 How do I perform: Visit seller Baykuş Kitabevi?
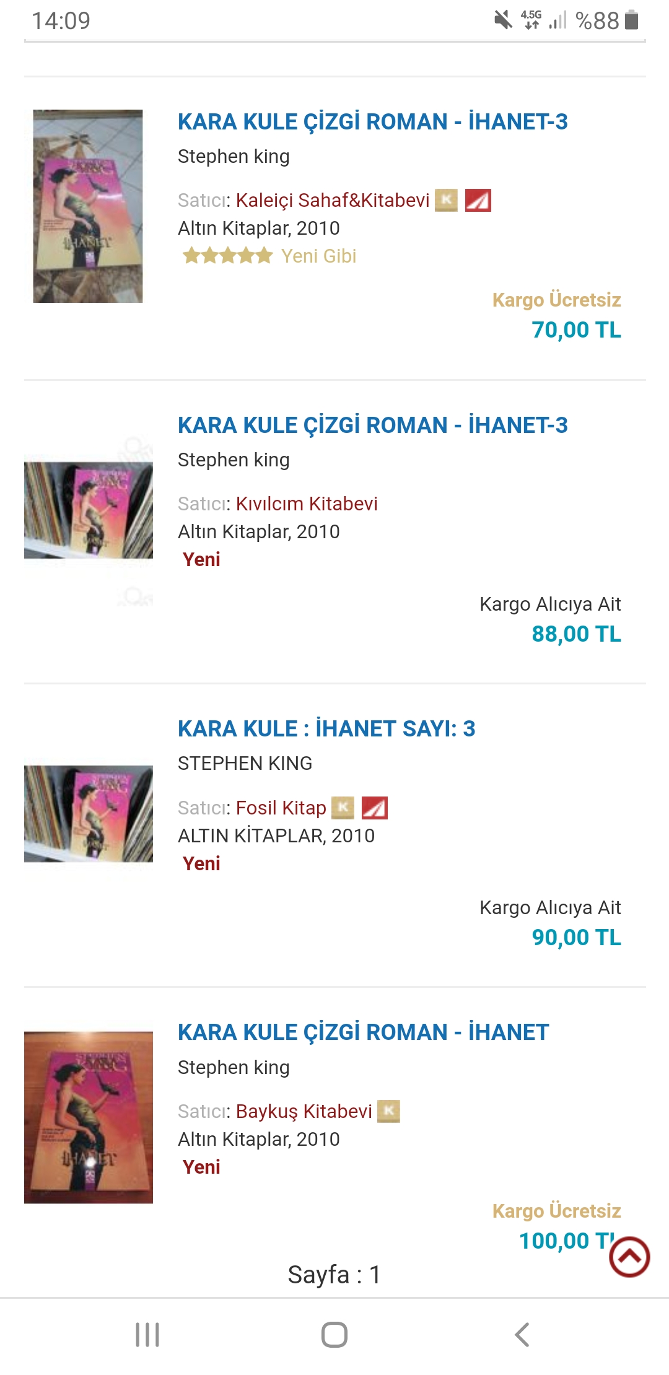point(304,1112)
